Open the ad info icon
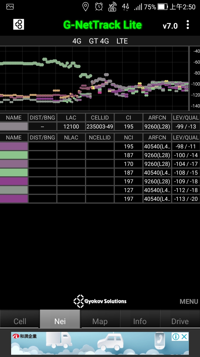The width and height of the screenshot is (200, 357). (176, 337)
